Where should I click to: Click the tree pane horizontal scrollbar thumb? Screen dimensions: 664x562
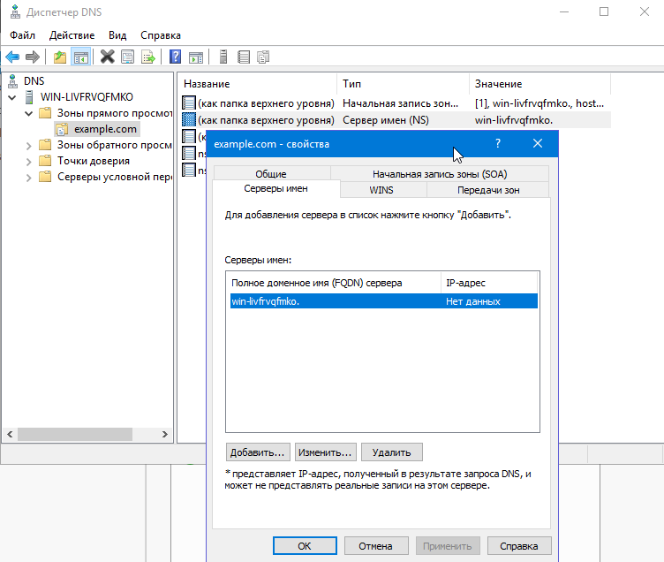pos(75,434)
